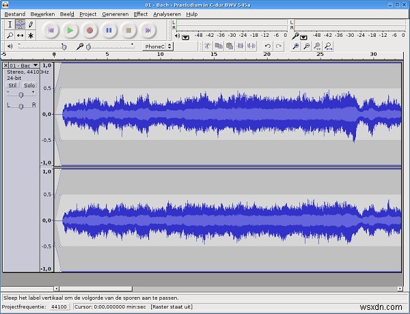Open the Bestand menu
410x314 pixels.
pos(14,14)
